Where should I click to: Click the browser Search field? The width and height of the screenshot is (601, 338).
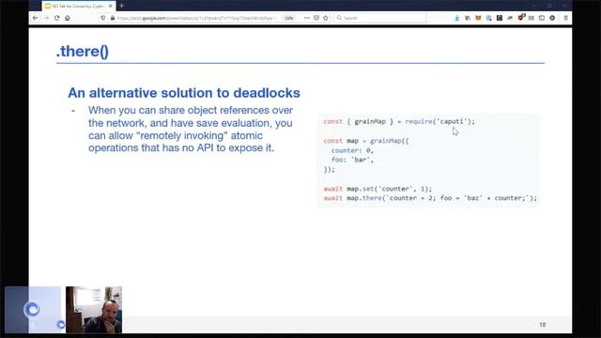click(x=380, y=18)
